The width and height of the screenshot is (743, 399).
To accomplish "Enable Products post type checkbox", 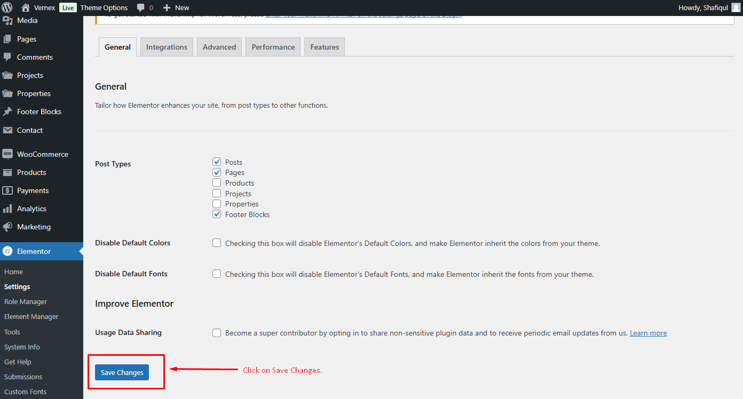I will [217, 182].
